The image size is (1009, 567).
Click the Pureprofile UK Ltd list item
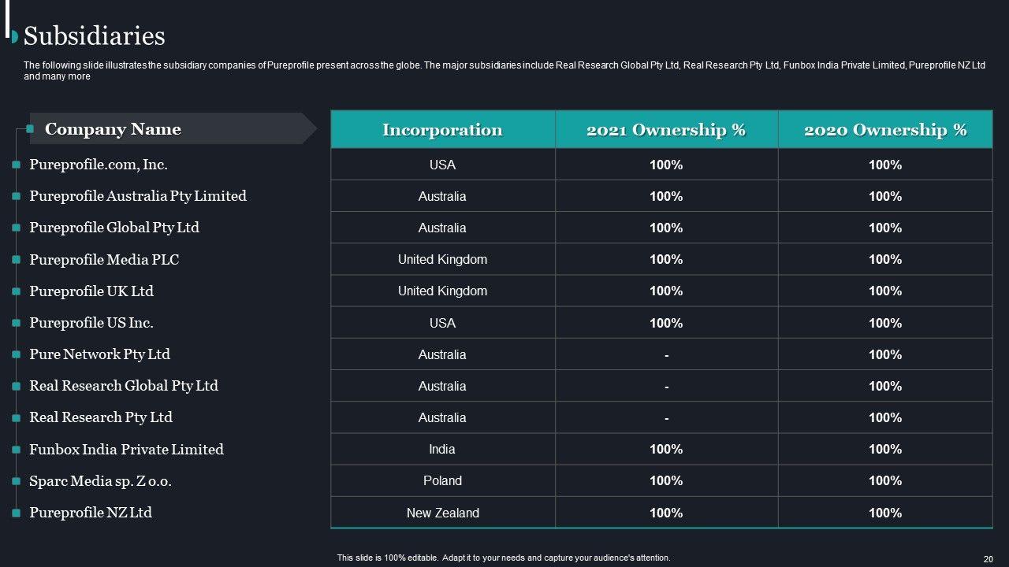91,291
